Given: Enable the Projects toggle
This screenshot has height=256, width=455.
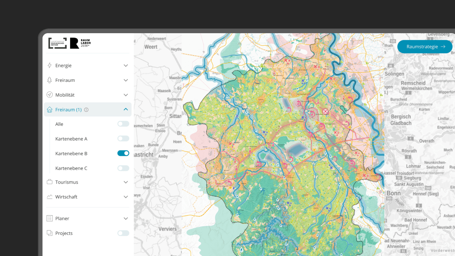Looking at the screenshot, I should tap(123, 233).
